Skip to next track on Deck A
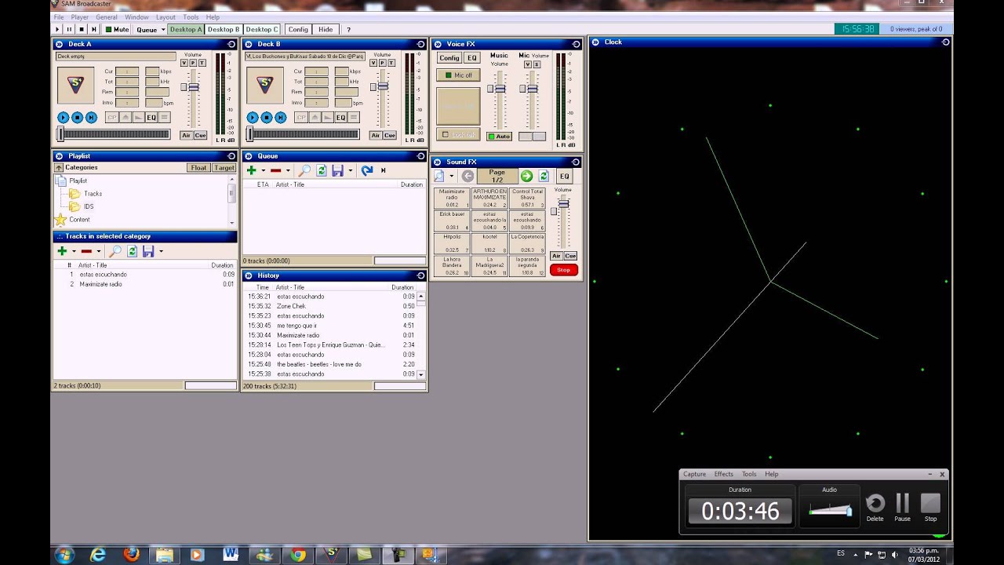1004x565 pixels. [91, 118]
